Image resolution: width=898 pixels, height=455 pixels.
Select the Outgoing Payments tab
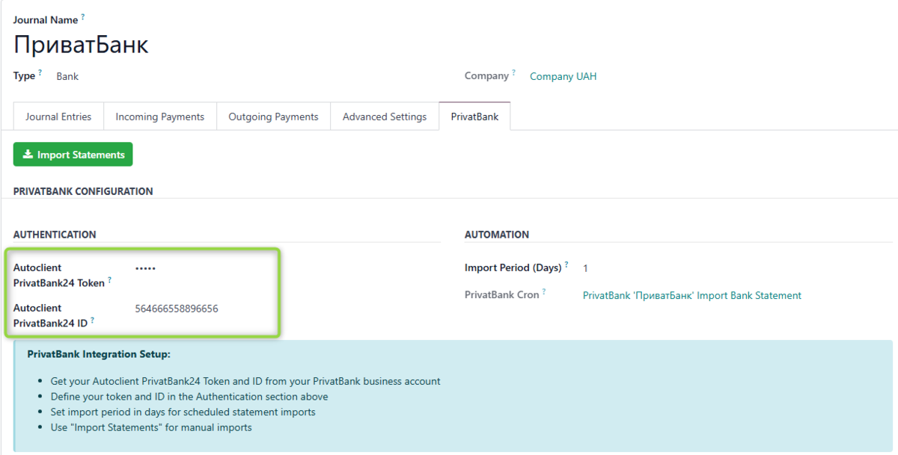tap(273, 116)
